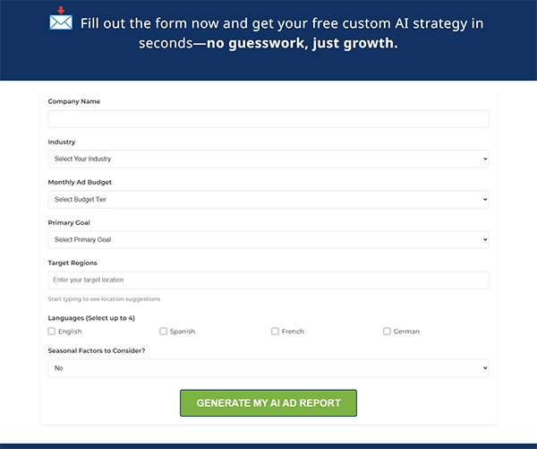Viewport: 537px width, 449px height.
Task: Click the Company Name field label
Action: [x=74, y=101]
